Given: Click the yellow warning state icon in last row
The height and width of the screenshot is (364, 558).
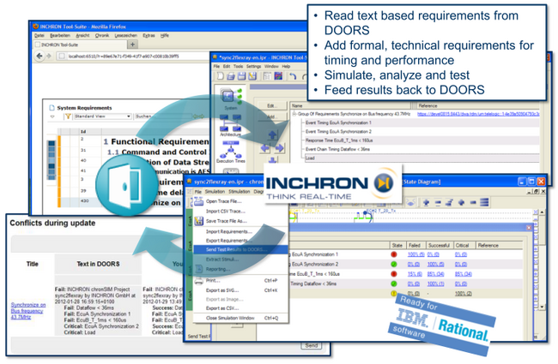Looking at the screenshot, I should coord(394,293).
